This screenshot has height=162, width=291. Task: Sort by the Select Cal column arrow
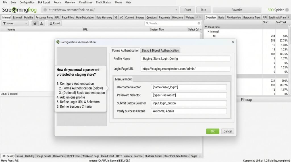pos(201,29)
